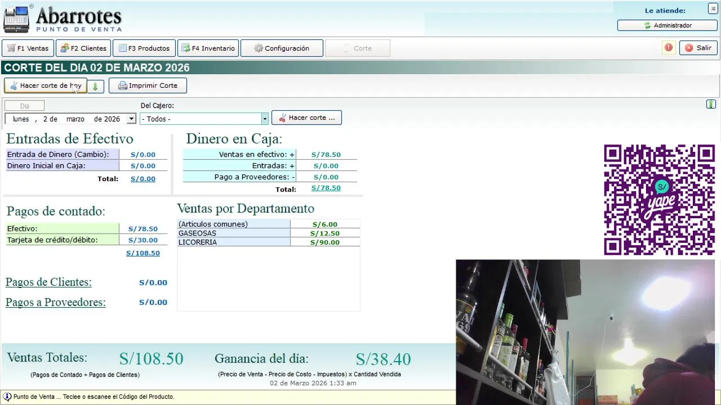
Task: Open F2 Clientes section
Action: click(x=83, y=48)
